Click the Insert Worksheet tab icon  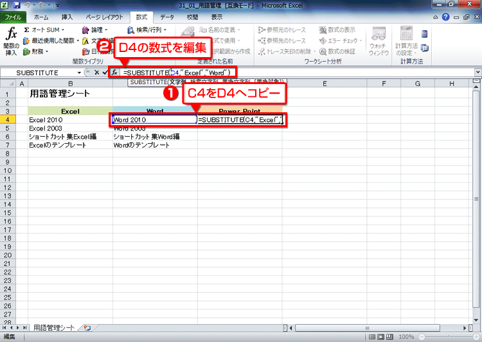click(x=87, y=328)
